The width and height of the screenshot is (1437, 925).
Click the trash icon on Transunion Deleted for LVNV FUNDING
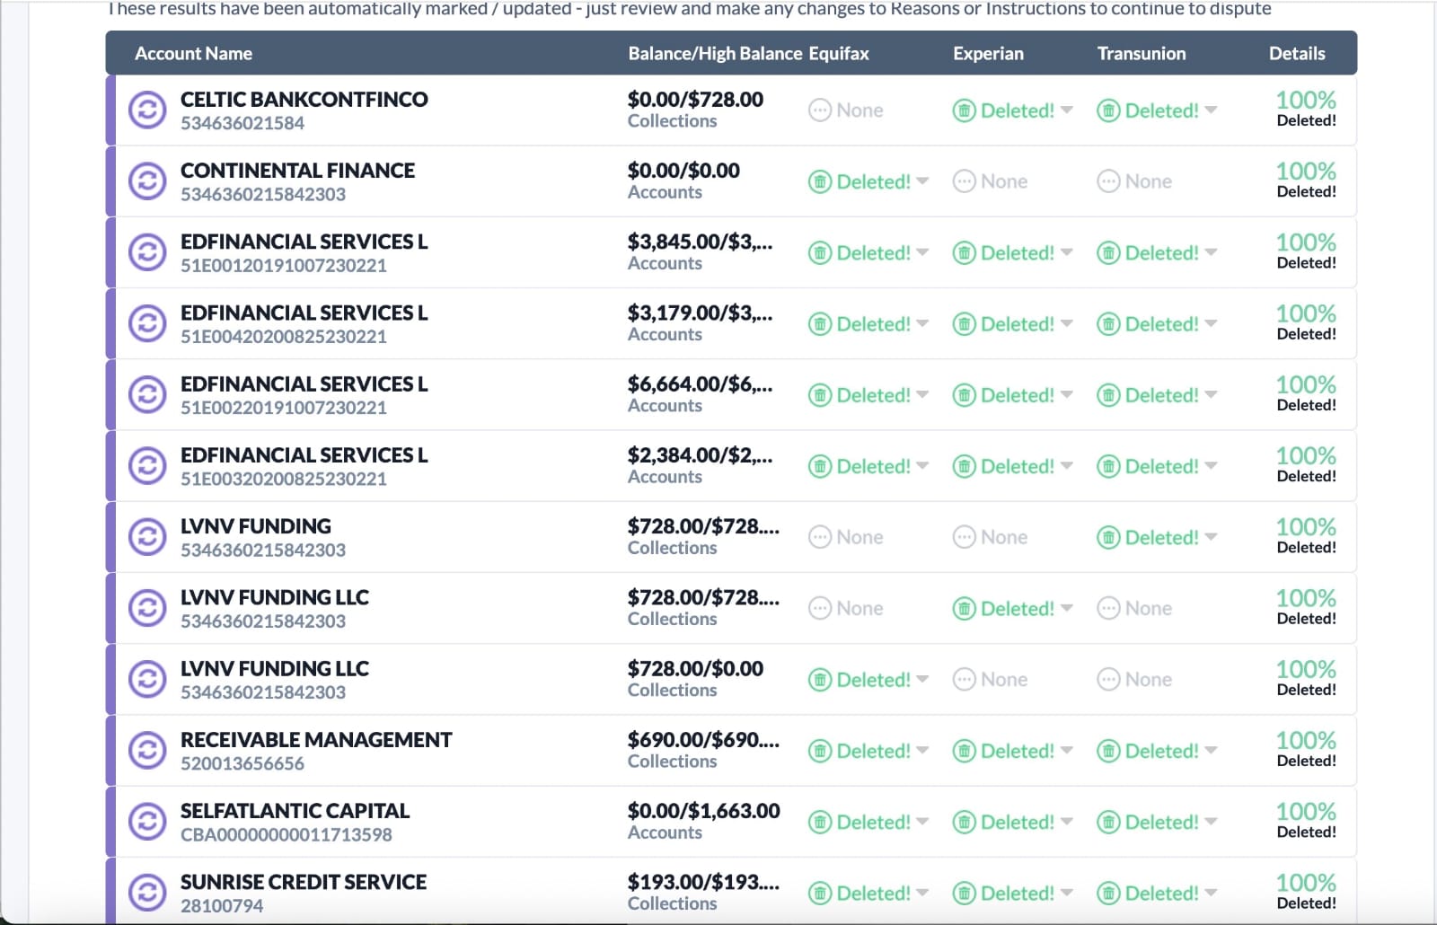[x=1110, y=536]
